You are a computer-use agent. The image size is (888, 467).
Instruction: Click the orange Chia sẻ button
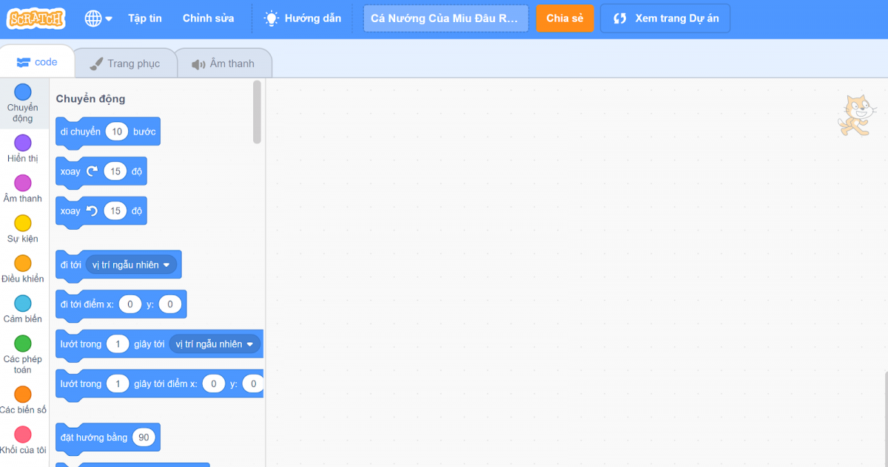tap(565, 18)
